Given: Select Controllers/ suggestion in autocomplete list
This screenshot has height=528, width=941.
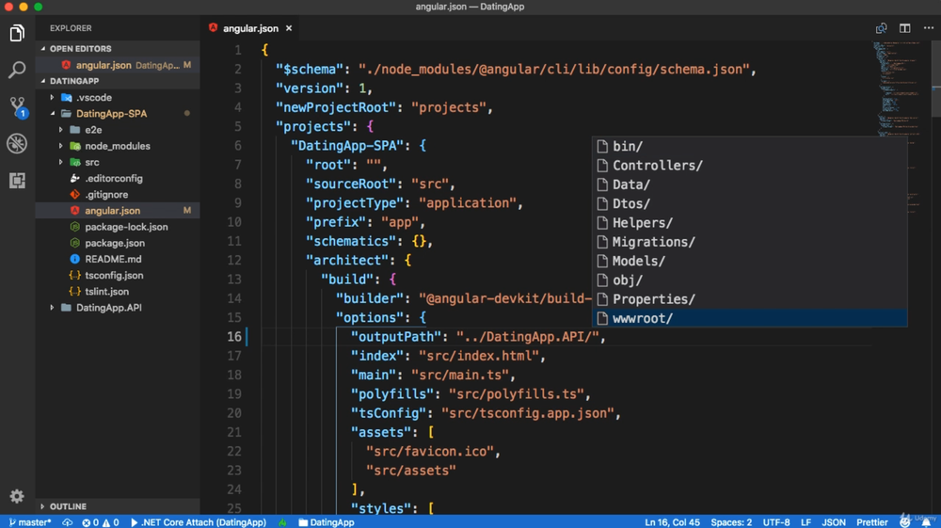Looking at the screenshot, I should pos(750,165).
